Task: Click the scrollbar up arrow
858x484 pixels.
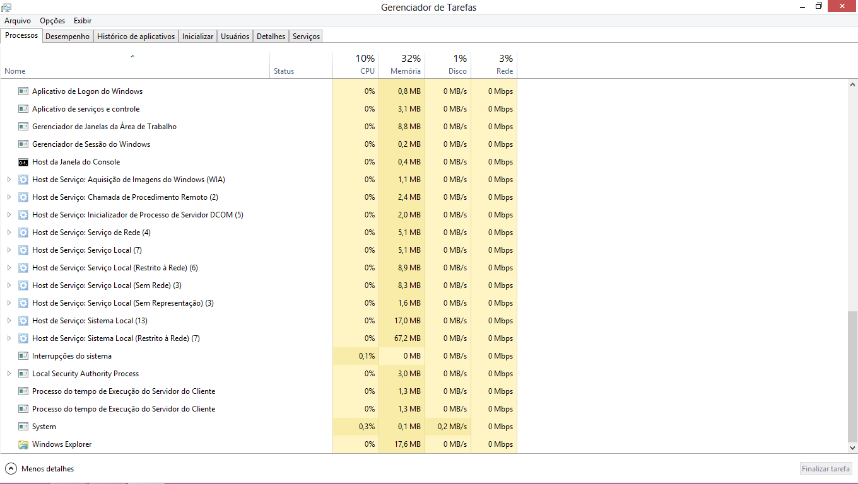Action: (x=853, y=84)
